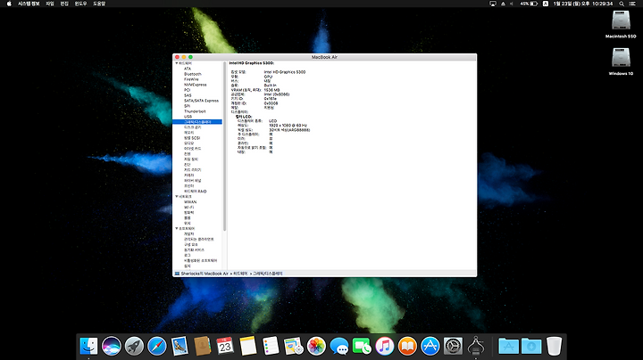Select FireWire in the sidebar
The image size is (643, 360).
191,79
